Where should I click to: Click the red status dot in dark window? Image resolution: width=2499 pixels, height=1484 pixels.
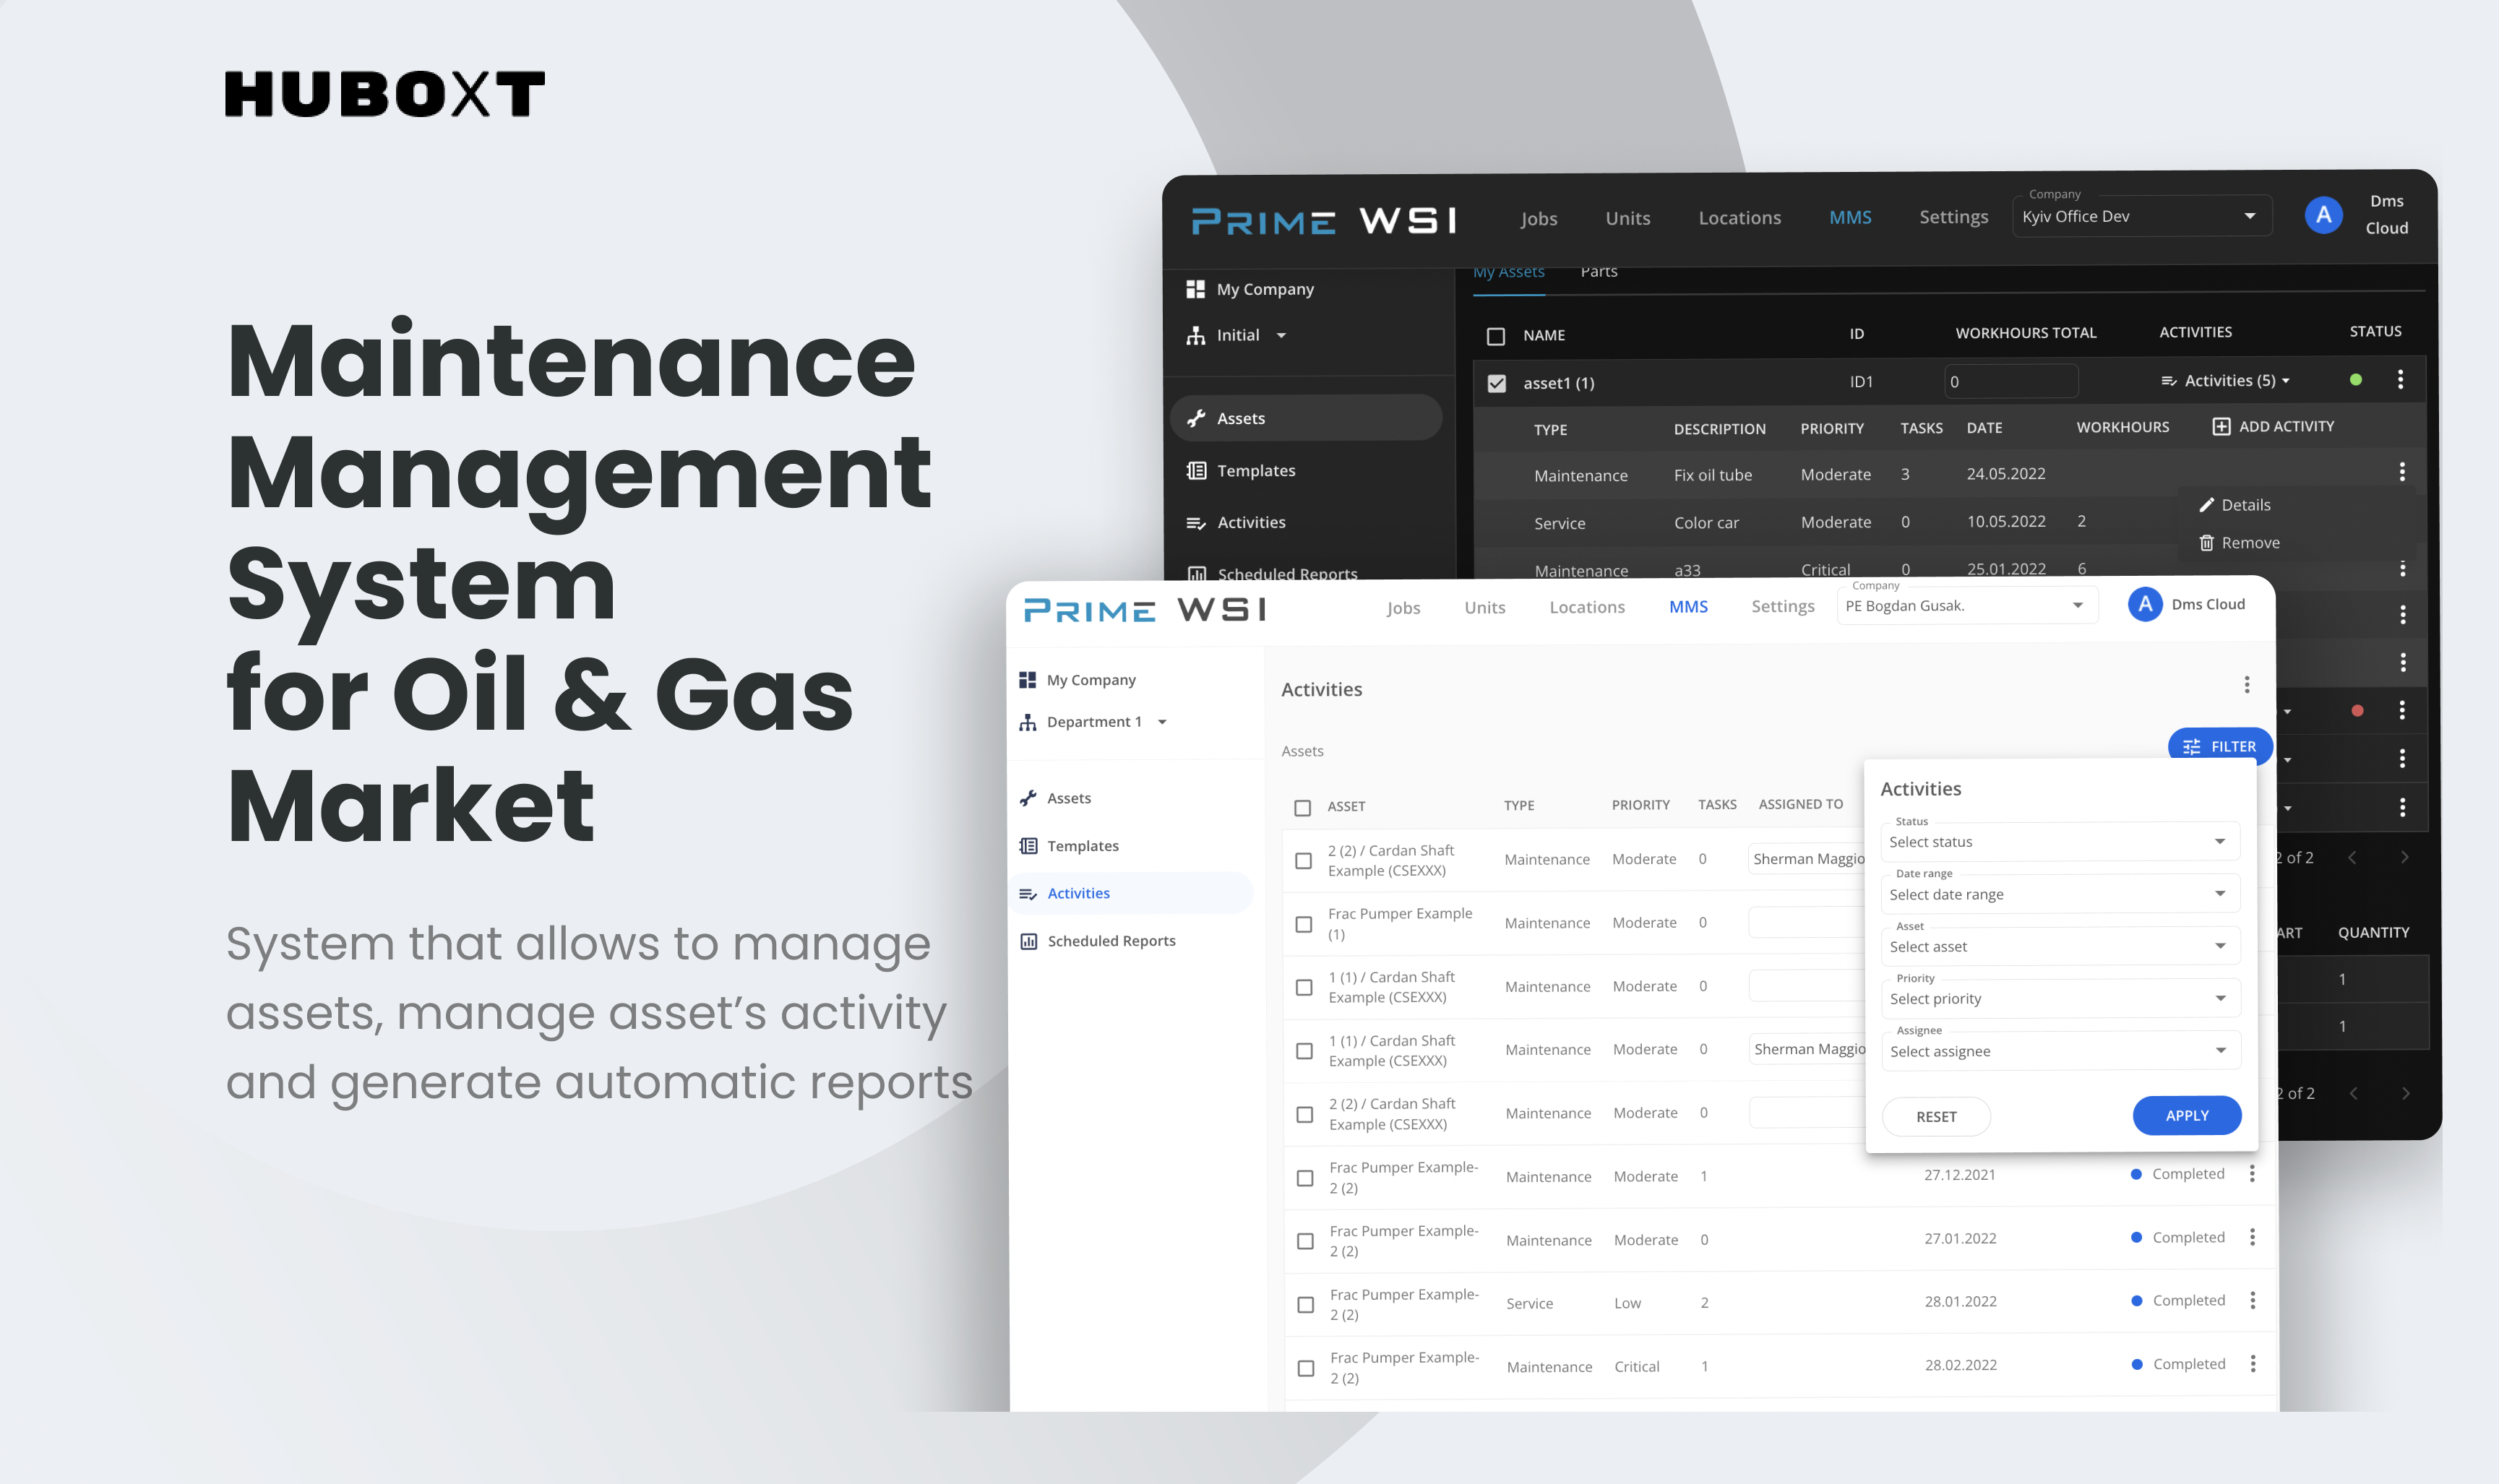(2357, 711)
